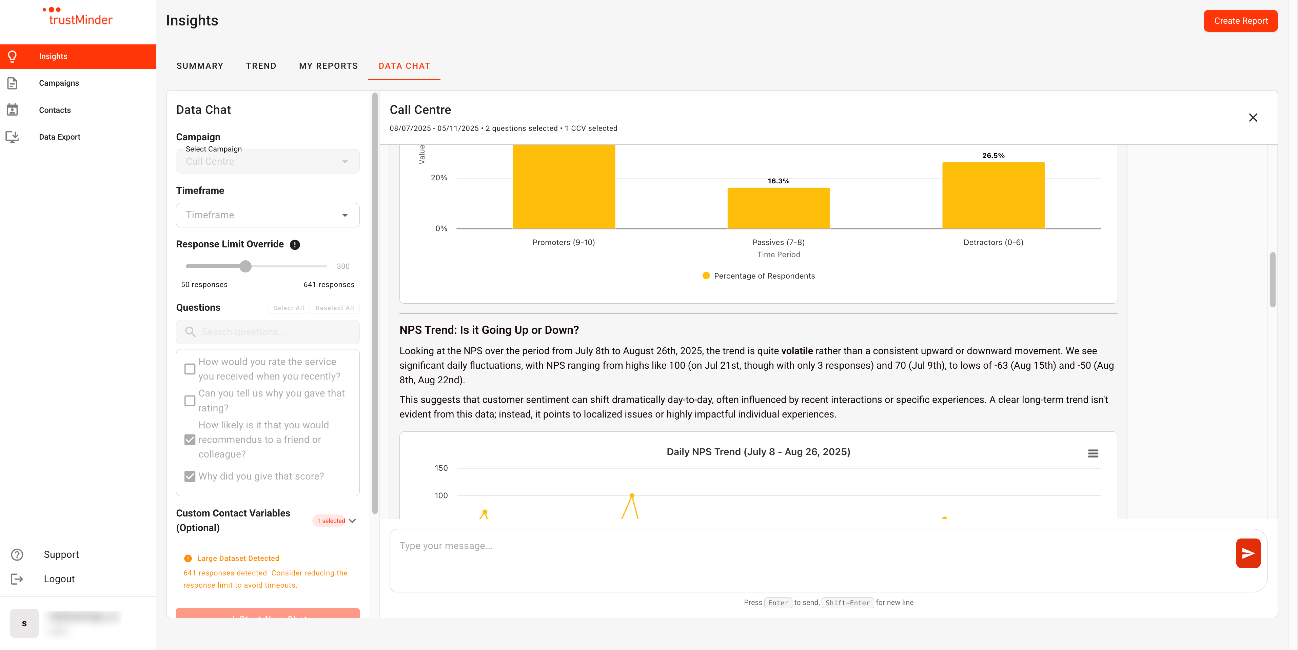The width and height of the screenshot is (1298, 650).
Task: Click the Data Export download icon
Action: click(x=13, y=137)
